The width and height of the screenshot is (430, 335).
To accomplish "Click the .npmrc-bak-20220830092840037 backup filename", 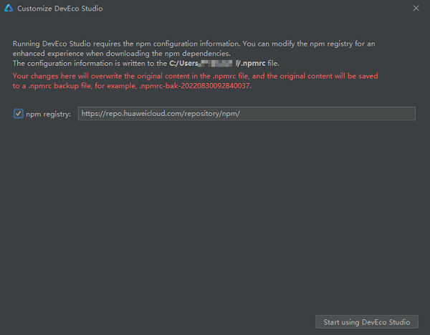I will pos(197,86).
